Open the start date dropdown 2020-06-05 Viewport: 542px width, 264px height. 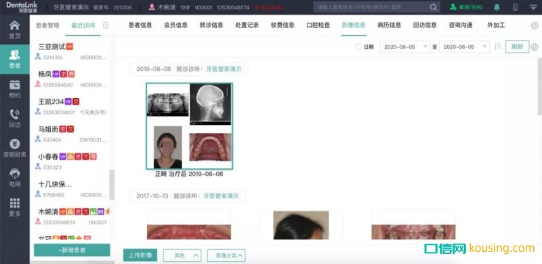(x=404, y=47)
